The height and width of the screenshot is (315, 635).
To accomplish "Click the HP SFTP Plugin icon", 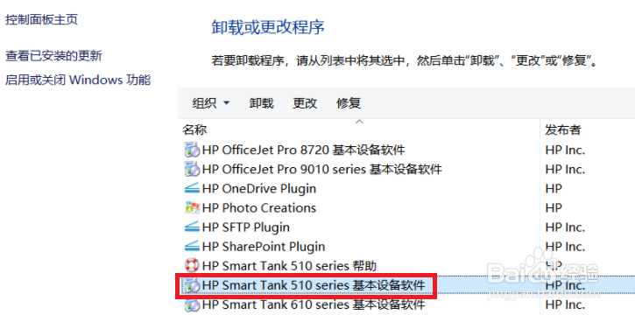I will pos(192,227).
